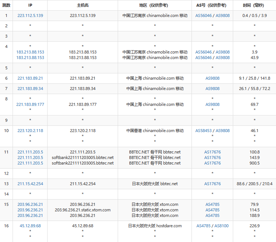Open IP link 221.183.89.177
Image resolution: width=276 pixels, height=242 pixels.
pos(30,104)
